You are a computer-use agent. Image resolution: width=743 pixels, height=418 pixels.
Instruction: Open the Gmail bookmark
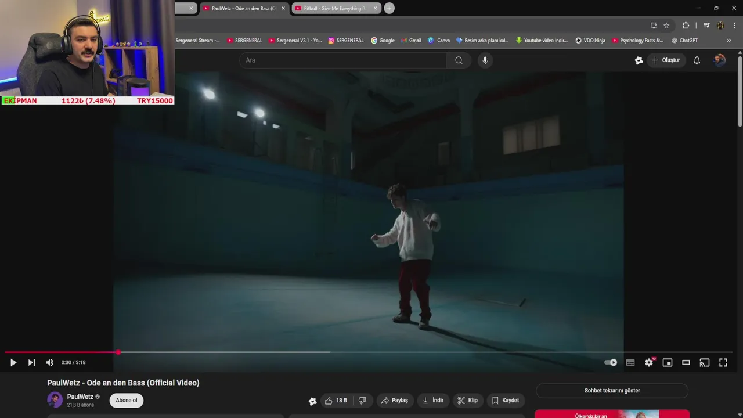tap(411, 41)
